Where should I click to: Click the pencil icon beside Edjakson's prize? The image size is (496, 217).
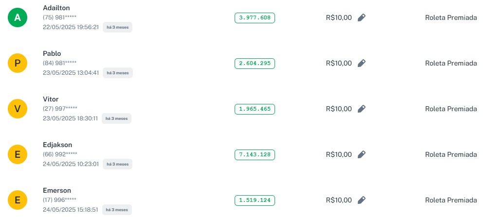361,154
